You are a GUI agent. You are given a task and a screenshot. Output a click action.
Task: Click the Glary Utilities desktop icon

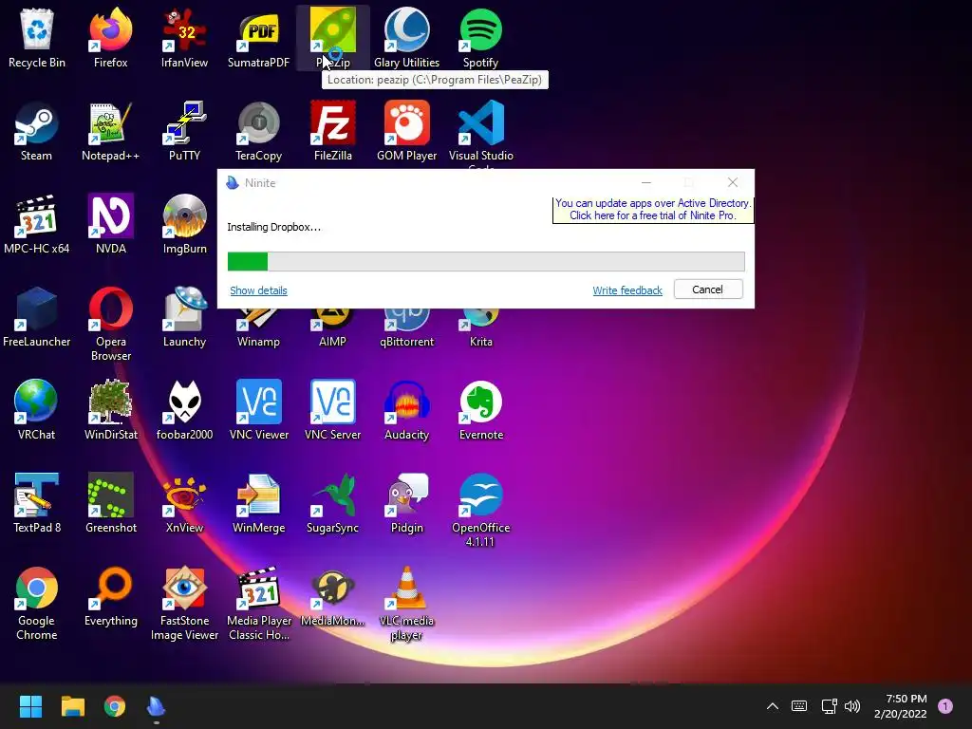(x=406, y=37)
